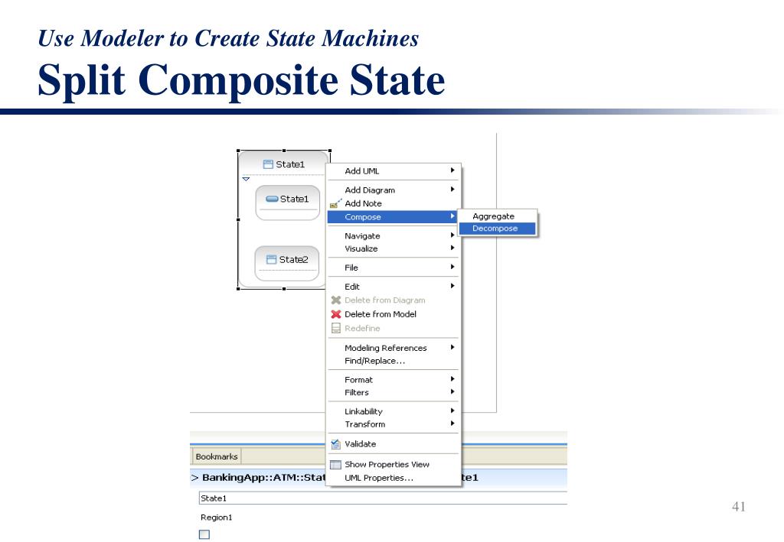Image resolution: width=784 pixels, height=542 pixels.
Task: Click the Region1 label in properties
Action: [217, 518]
